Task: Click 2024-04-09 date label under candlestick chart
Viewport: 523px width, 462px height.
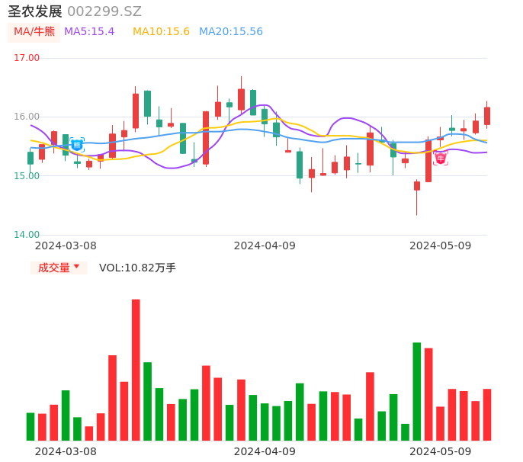Action: pos(265,245)
